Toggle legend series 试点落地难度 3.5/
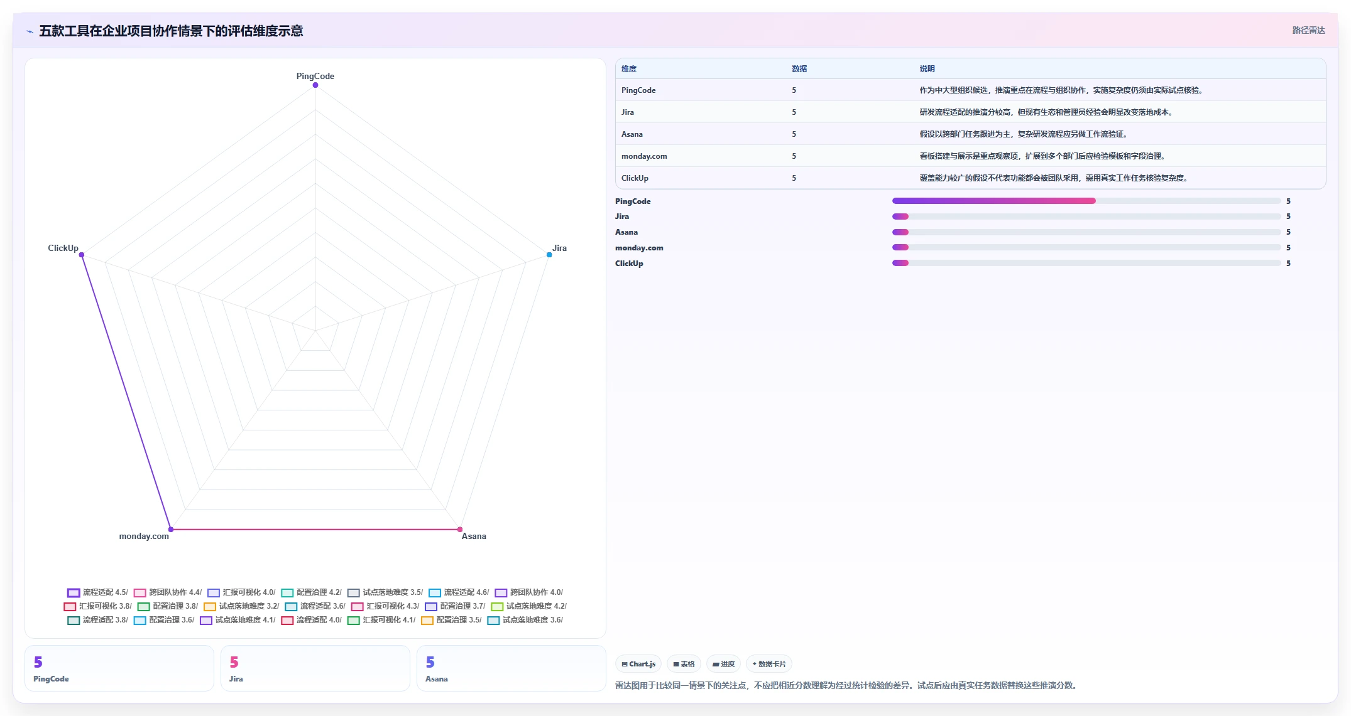The image size is (1351, 716). 385,592
